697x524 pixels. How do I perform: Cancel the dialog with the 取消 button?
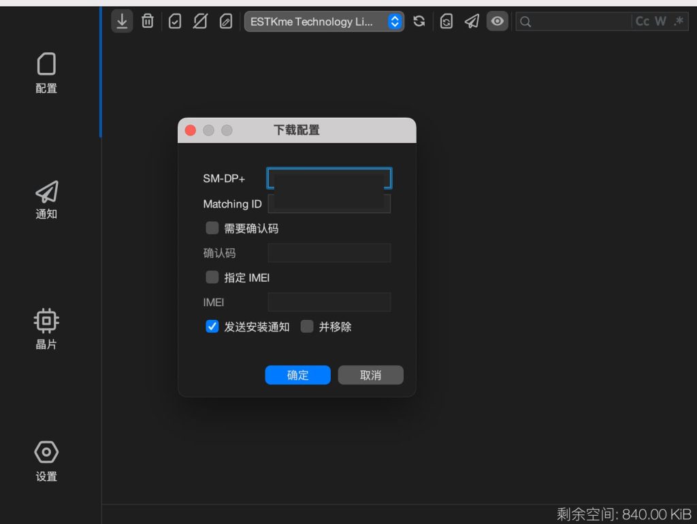(370, 375)
